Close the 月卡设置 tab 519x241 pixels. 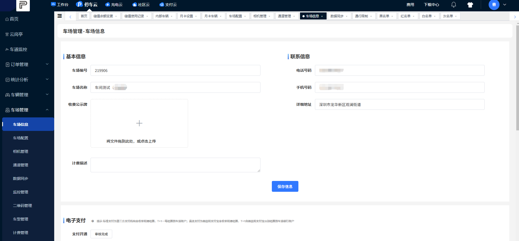pyautogui.click(x=196, y=16)
